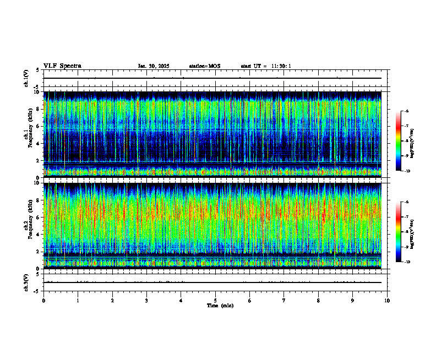Click the "8" kHz tick on ch.2 axis

pos(39,200)
